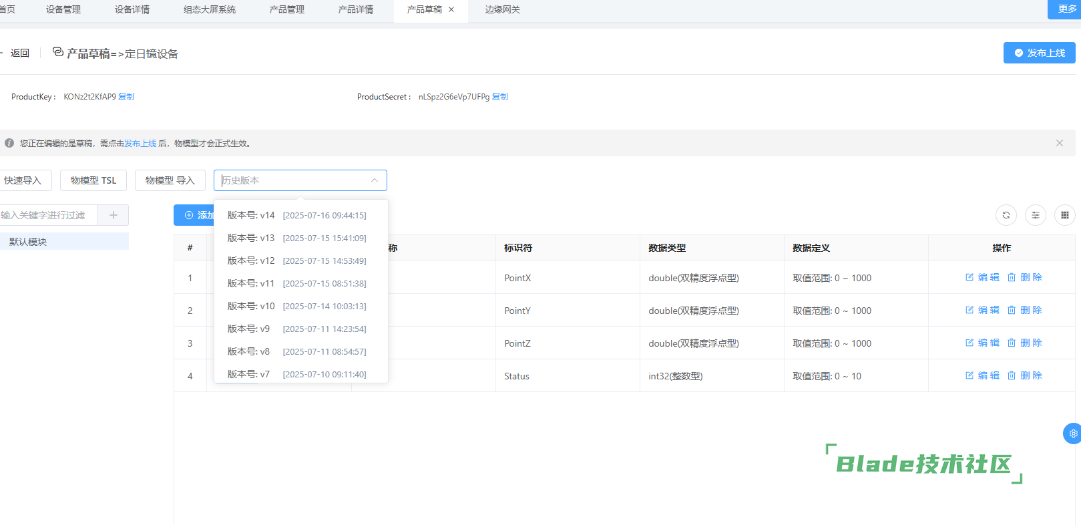
Task: Select 默认模块 in the module list
Action: [28, 242]
